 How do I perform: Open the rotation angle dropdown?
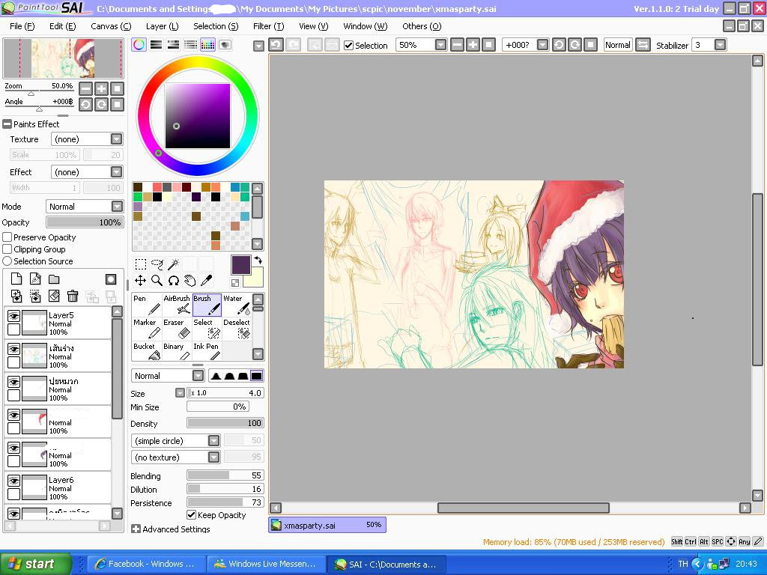542,45
